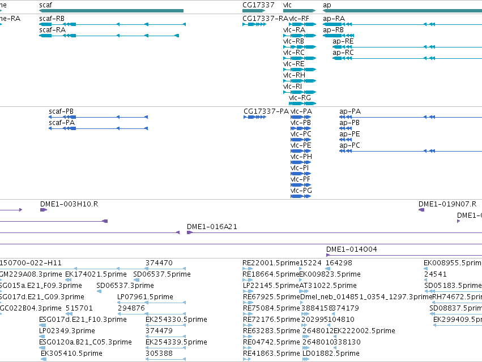The height and width of the screenshot is (362, 482).
Task: Click the DME1-003H10.R clone label
Action: [69, 204]
